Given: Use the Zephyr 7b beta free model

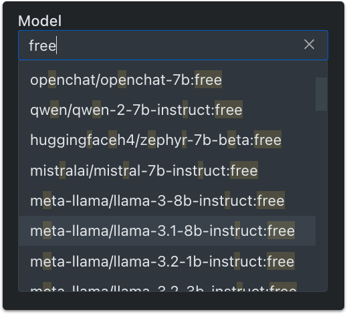Looking at the screenshot, I should click(x=167, y=140).
